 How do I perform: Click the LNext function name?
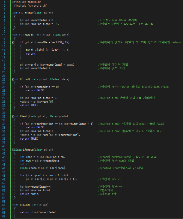point(24,116)
